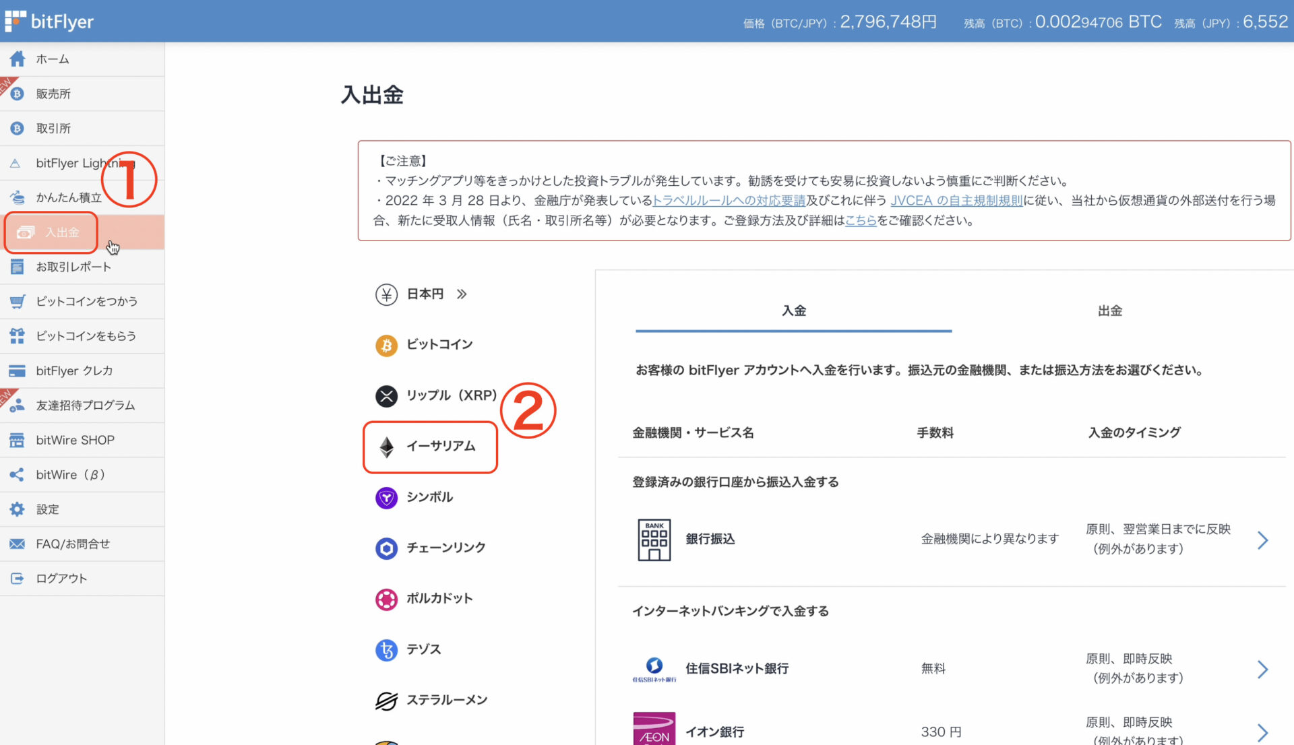Click the gift icon for ビットコインをもらう
Viewport: 1294px width, 745px height.
pyautogui.click(x=18, y=335)
